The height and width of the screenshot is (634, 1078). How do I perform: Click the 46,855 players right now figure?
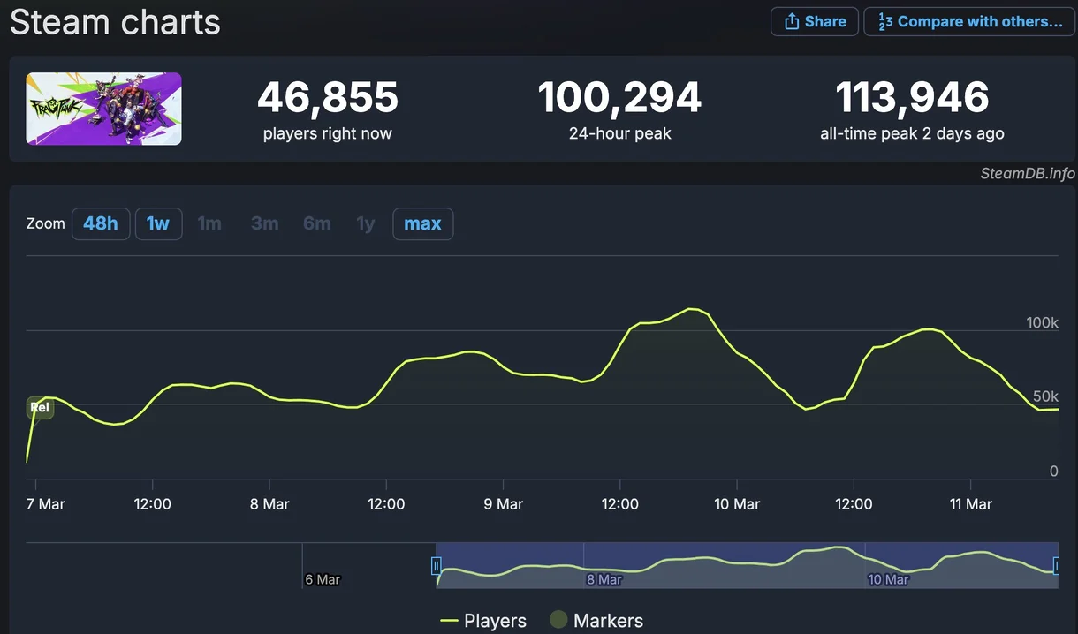point(328,97)
